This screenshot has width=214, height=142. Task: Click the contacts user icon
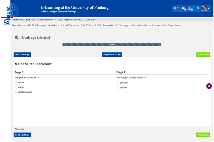(190, 8)
